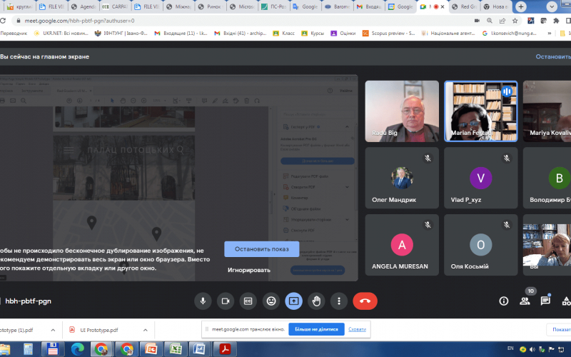Mute the microphone in the Meet toolbar
This screenshot has height=357, width=571.
pyautogui.click(x=203, y=301)
